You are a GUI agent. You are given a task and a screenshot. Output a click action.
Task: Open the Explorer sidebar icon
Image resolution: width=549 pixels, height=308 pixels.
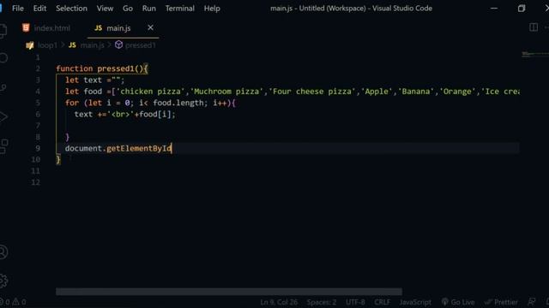coord(3,31)
